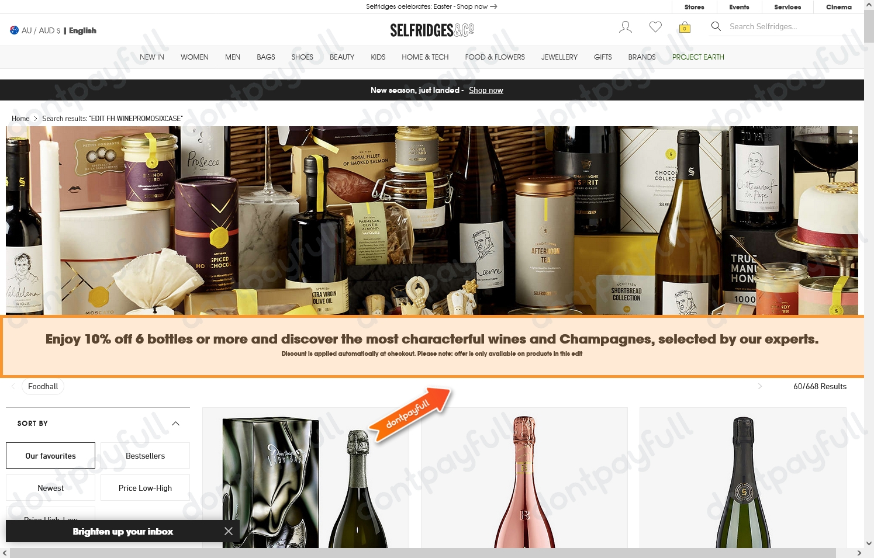Change the AU / AUD $ region setting

(x=41, y=30)
